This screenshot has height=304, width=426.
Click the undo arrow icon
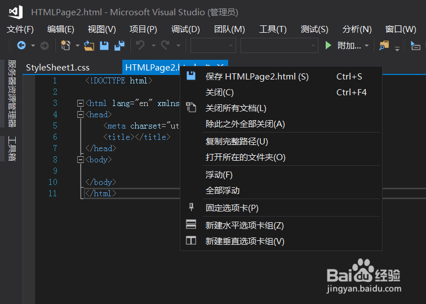[140, 45]
